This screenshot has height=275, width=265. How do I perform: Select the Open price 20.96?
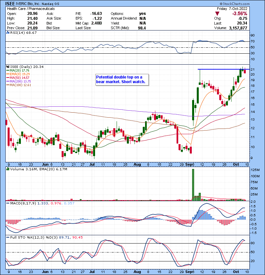coord(32,14)
